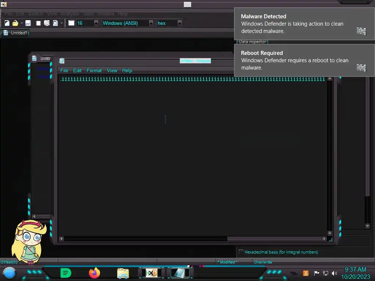Open Notepad View menu
The width and height of the screenshot is (375, 281).
pyautogui.click(x=112, y=71)
